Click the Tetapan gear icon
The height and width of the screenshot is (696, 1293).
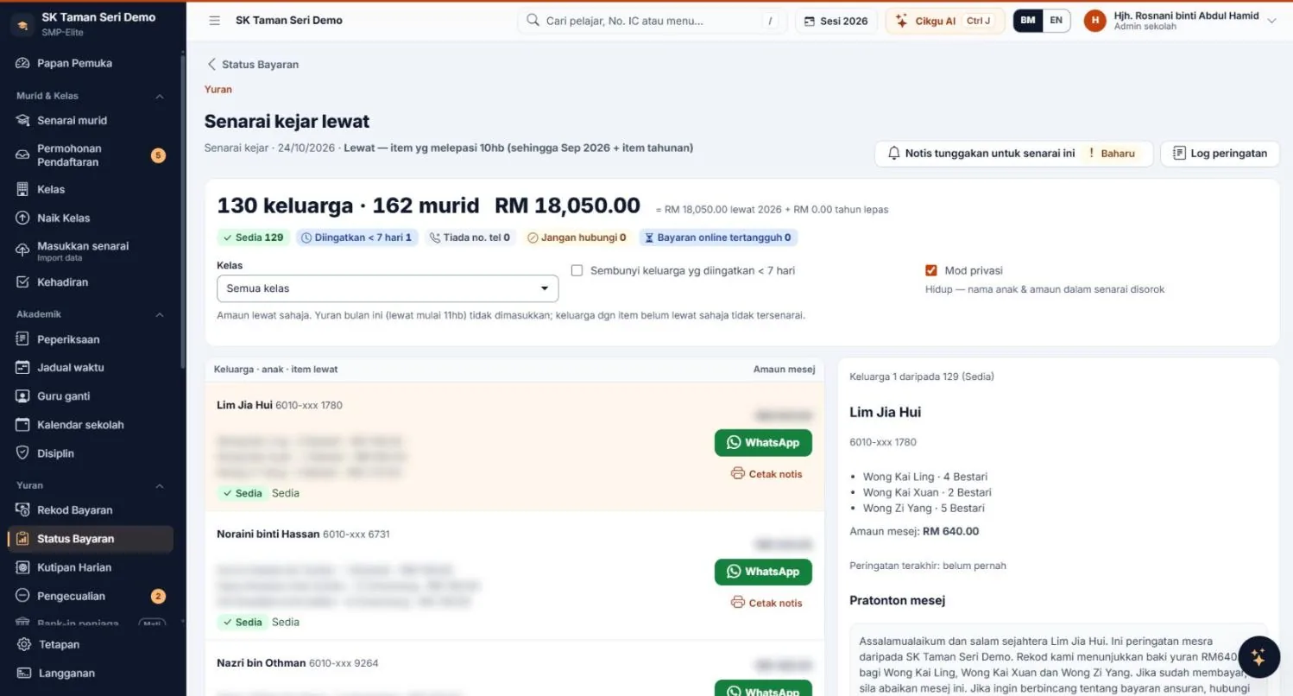pos(24,644)
